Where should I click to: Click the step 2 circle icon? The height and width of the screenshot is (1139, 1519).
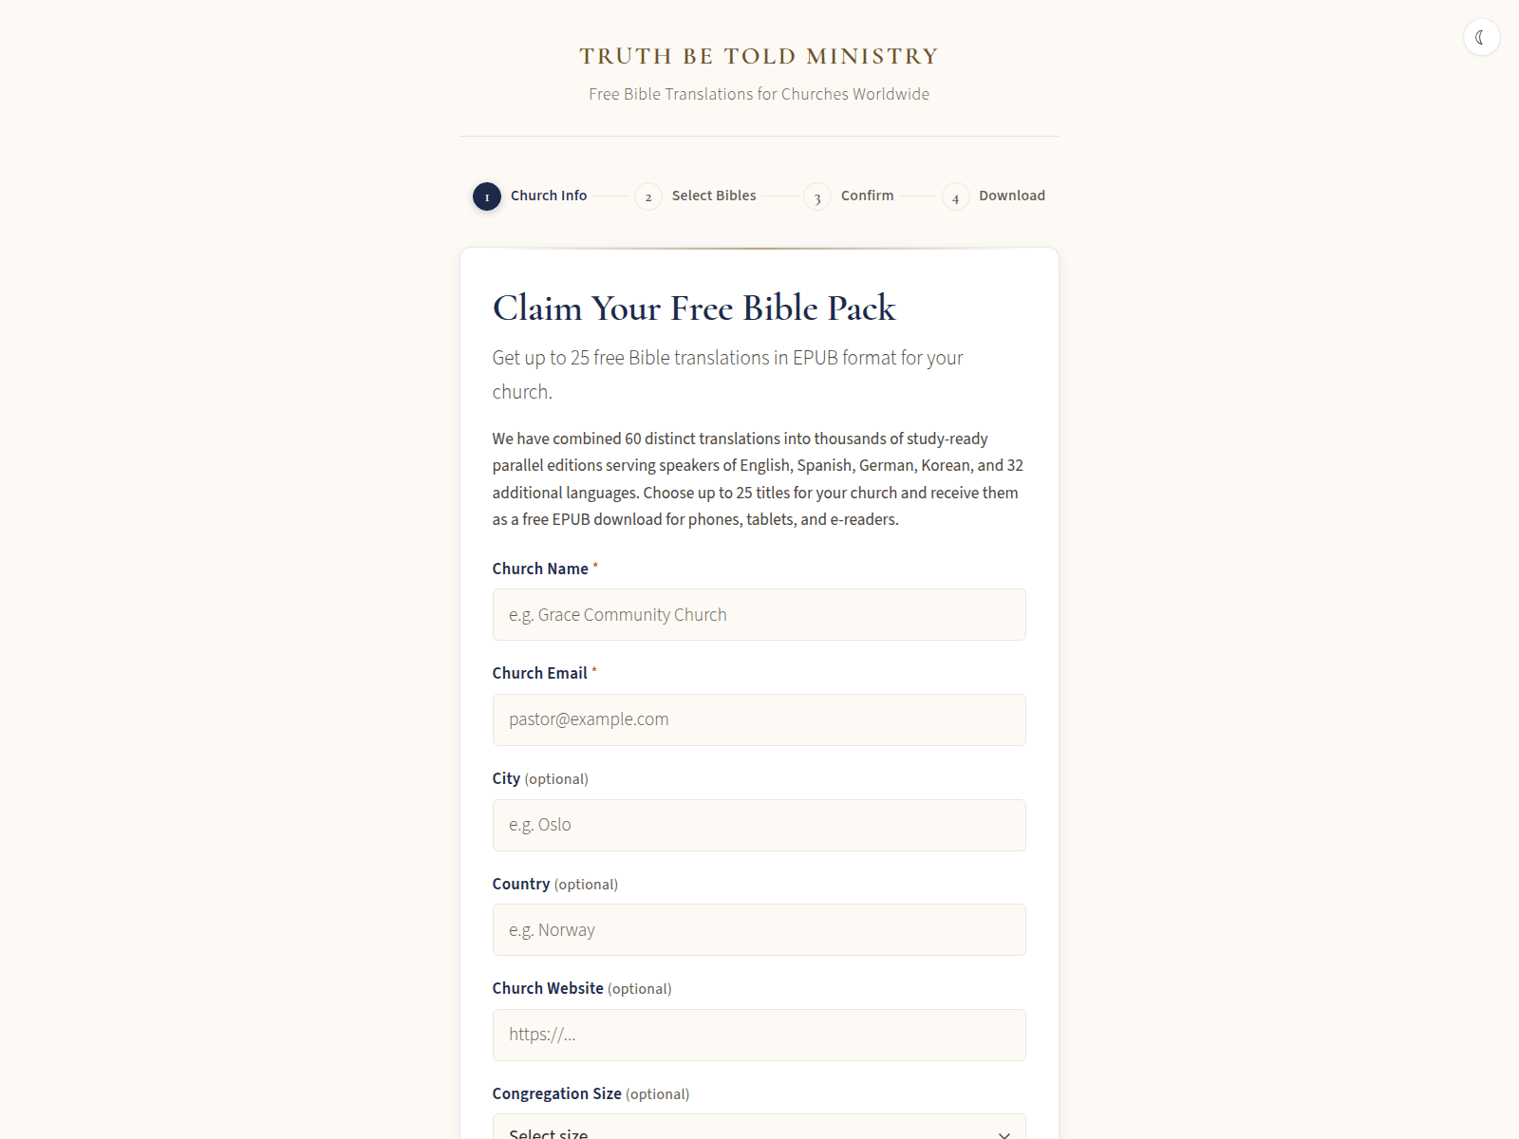648,196
